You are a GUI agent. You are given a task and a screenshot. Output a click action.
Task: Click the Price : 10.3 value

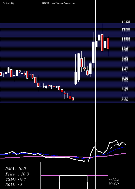(x=17, y=174)
